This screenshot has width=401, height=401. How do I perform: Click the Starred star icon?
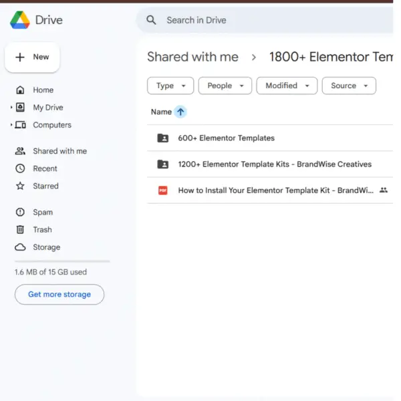pyautogui.click(x=20, y=186)
